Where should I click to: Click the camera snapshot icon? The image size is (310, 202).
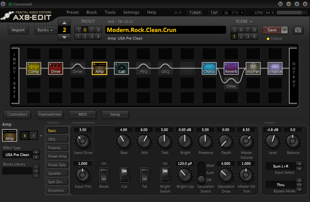(x=298, y=30)
